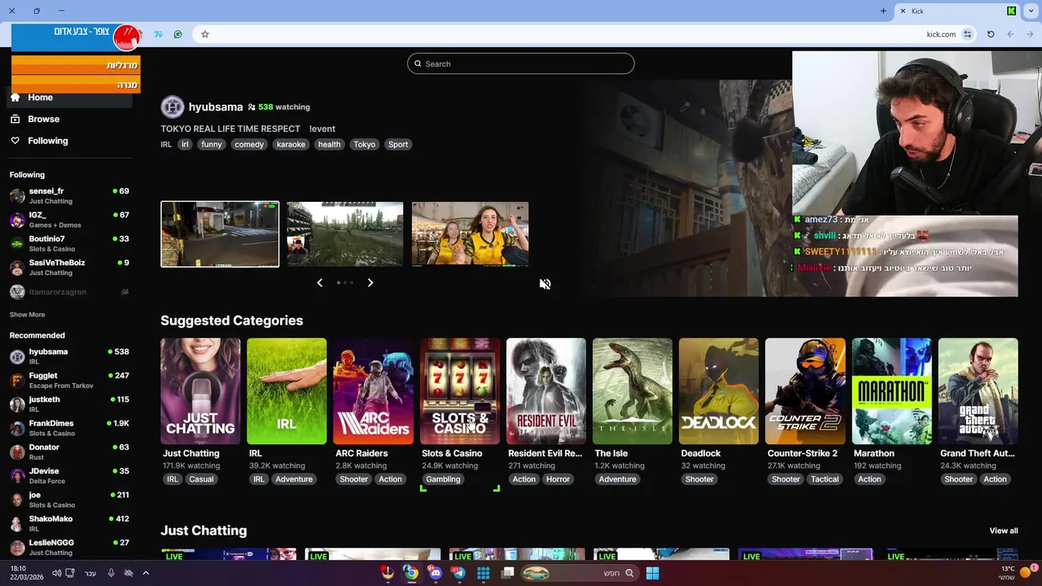
Task: Open ShakoMako avatar in Recommended
Action: coord(17,523)
